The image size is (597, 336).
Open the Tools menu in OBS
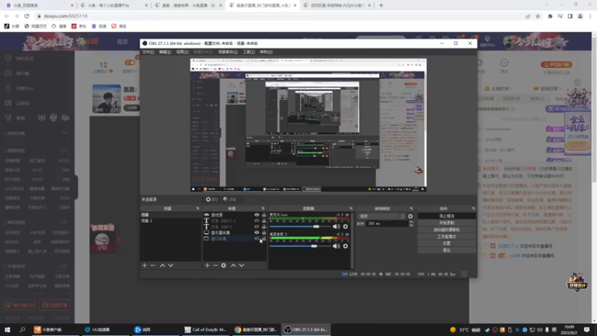click(x=249, y=52)
